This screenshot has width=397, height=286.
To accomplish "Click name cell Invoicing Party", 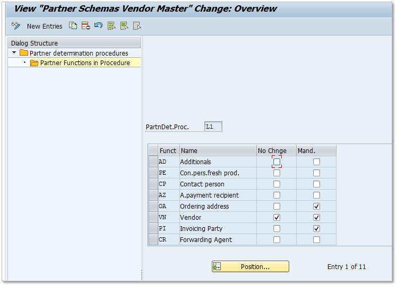I will click(218, 228).
